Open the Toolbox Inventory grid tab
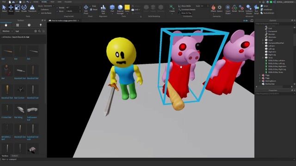Image resolution: width=296 pixels, height=166 pixels. click(x=18, y=25)
